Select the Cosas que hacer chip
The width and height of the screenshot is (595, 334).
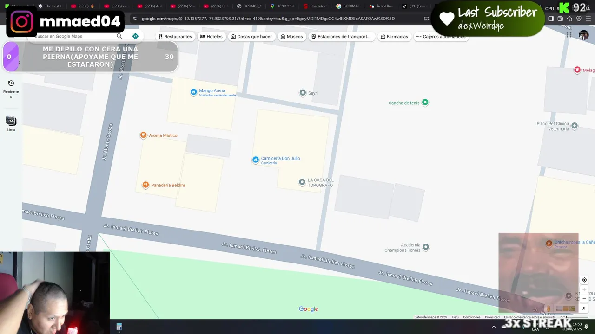[251, 37]
